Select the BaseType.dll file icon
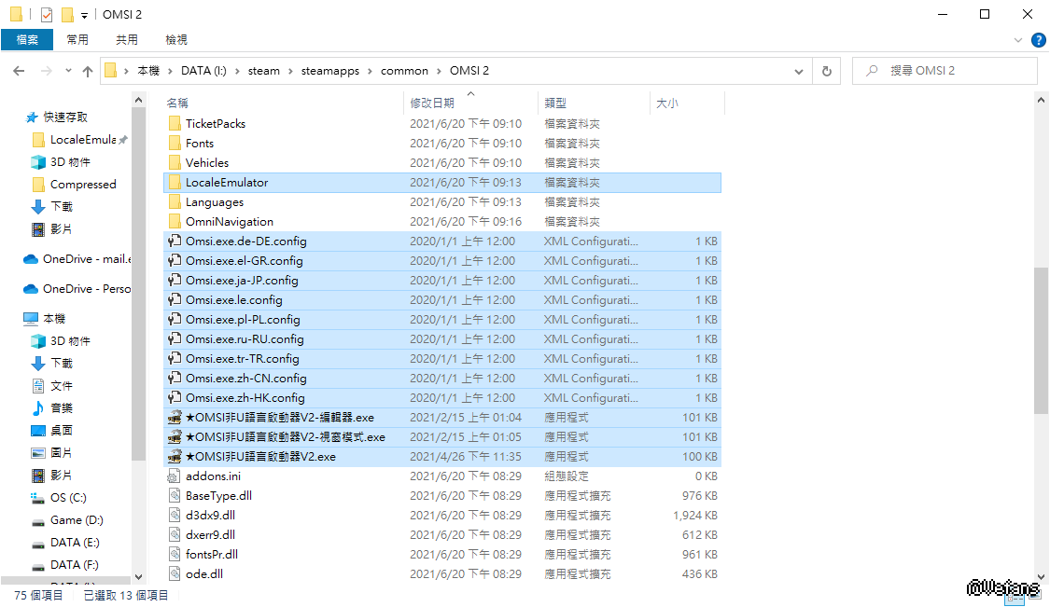This screenshot has height=607, width=1050. click(x=175, y=496)
